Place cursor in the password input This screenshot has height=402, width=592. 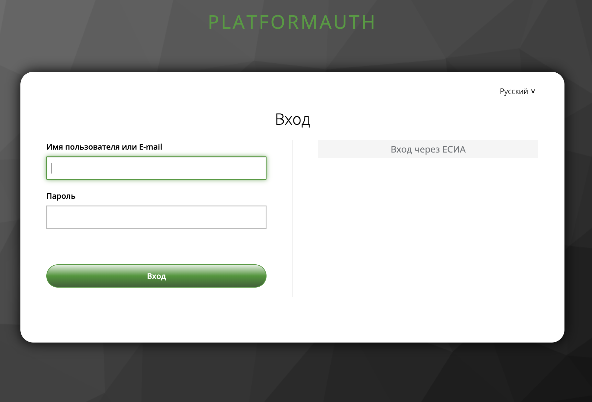coord(156,217)
